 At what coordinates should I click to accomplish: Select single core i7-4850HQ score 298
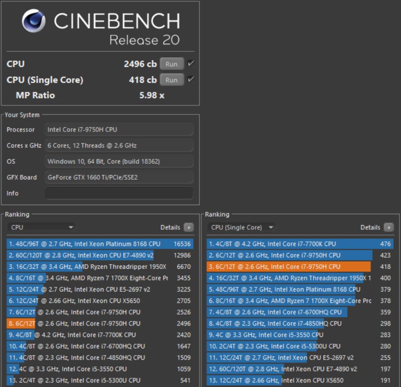click(300, 323)
